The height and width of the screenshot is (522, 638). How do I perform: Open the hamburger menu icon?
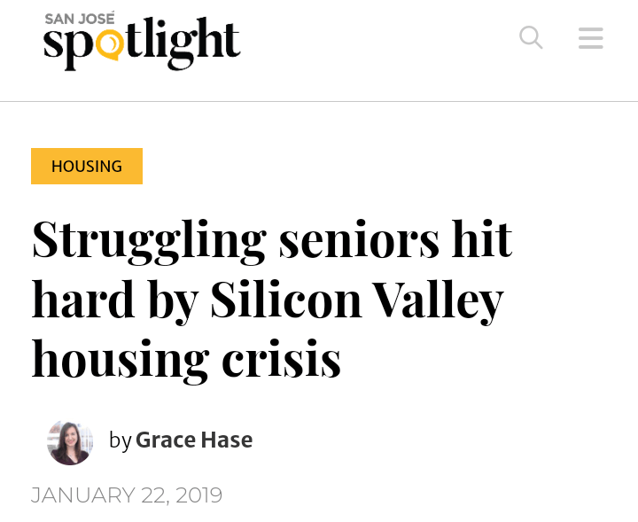coord(590,38)
